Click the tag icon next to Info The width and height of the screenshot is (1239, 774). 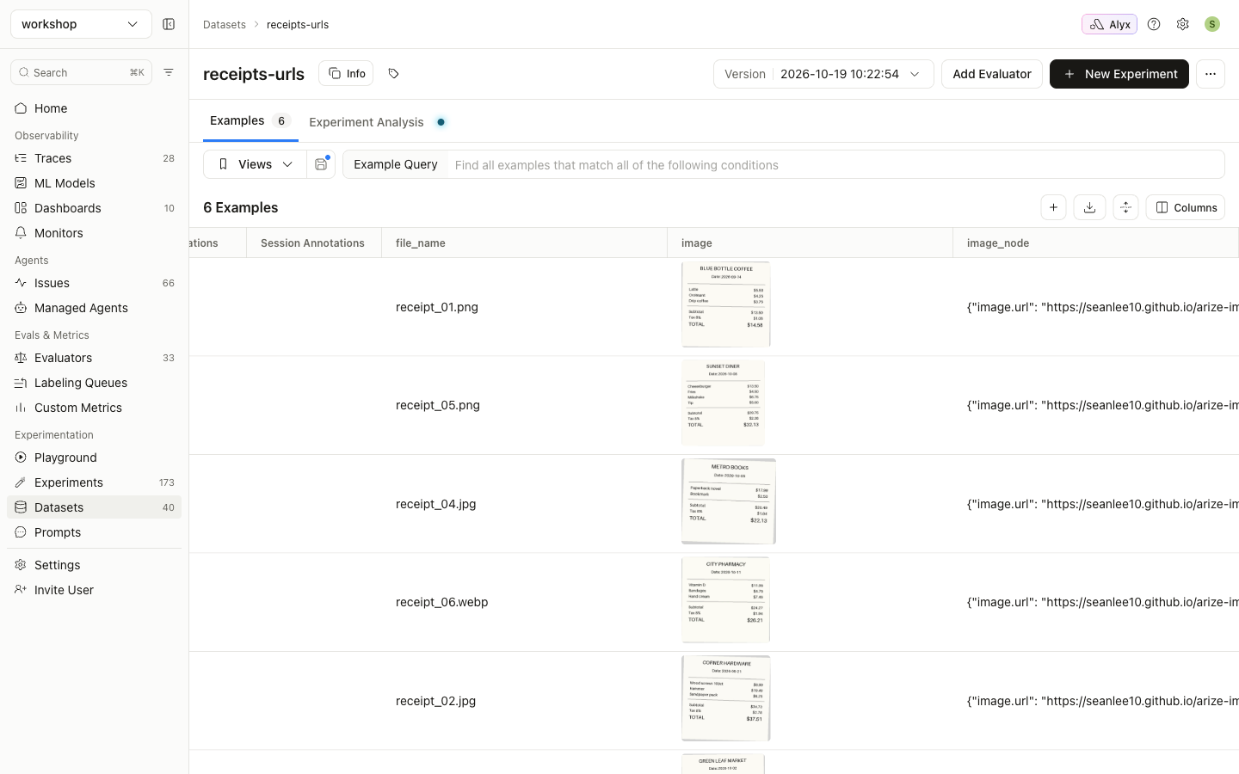(393, 73)
